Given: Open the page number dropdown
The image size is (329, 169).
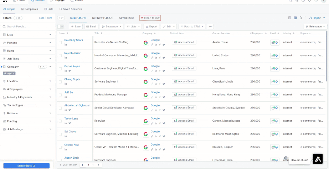Looking at the screenshot, I should pyautogui.click(x=91, y=165).
